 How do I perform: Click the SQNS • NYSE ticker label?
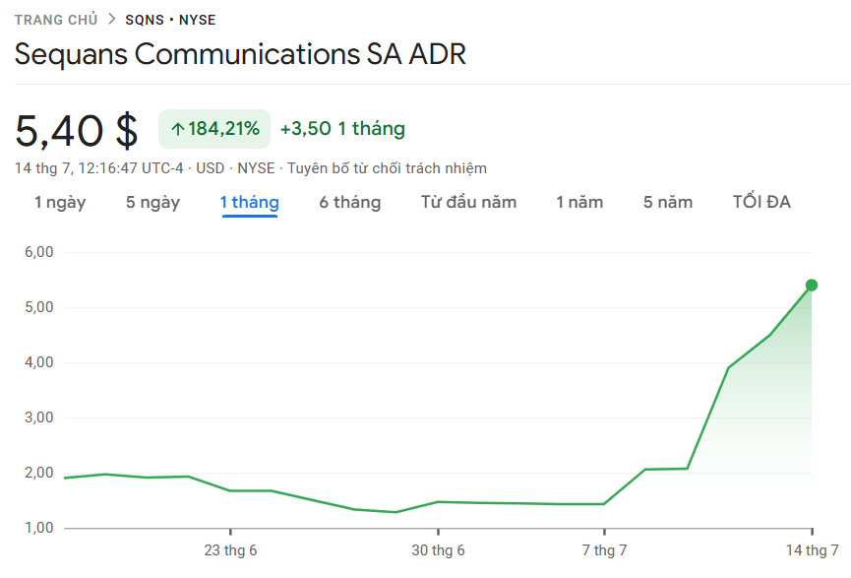(170, 20)
